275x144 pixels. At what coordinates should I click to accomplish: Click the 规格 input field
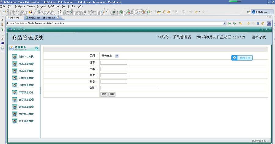coord(114,81)
